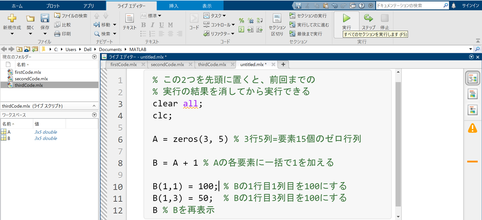
Task: Click サインイン (Sign In)
Action: (x=471, y=6)
